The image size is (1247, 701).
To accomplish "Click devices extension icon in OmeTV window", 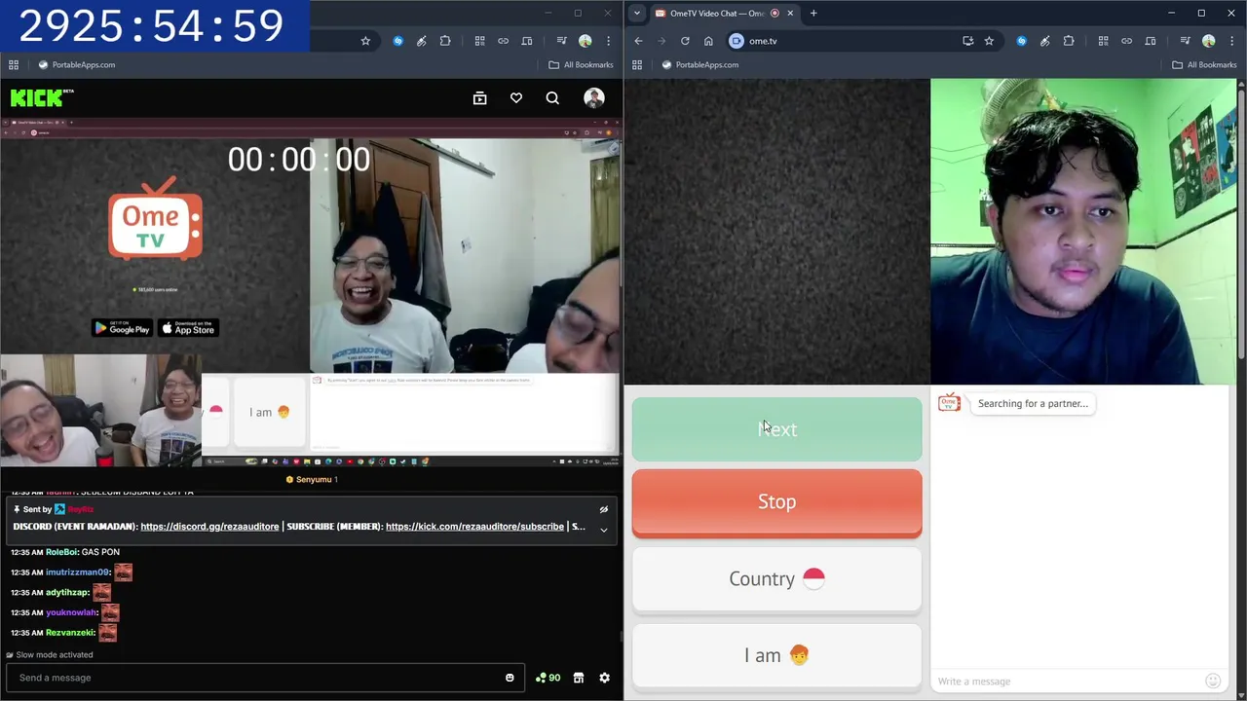I will tap(1150, 41).
